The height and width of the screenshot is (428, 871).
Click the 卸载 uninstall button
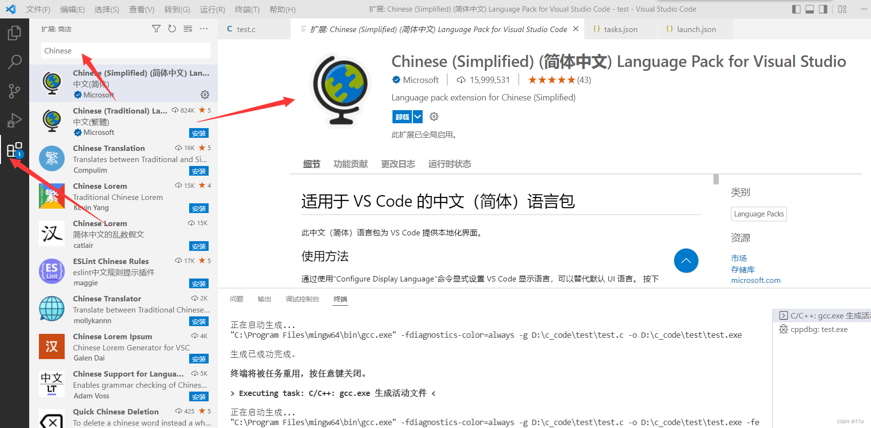pyautogui.click(x=402, y=116)
